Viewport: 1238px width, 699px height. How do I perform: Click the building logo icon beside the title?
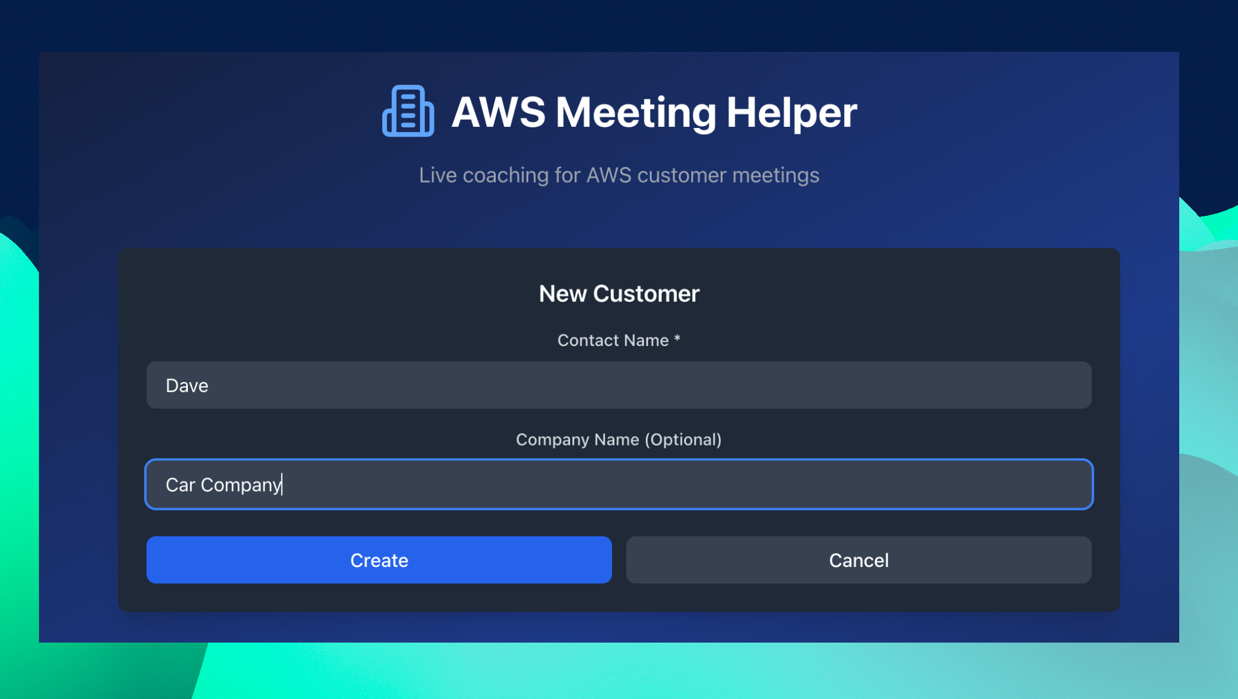[408, 111]
